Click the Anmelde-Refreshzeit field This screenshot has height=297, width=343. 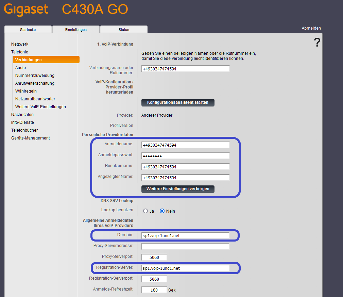point(154,290)
